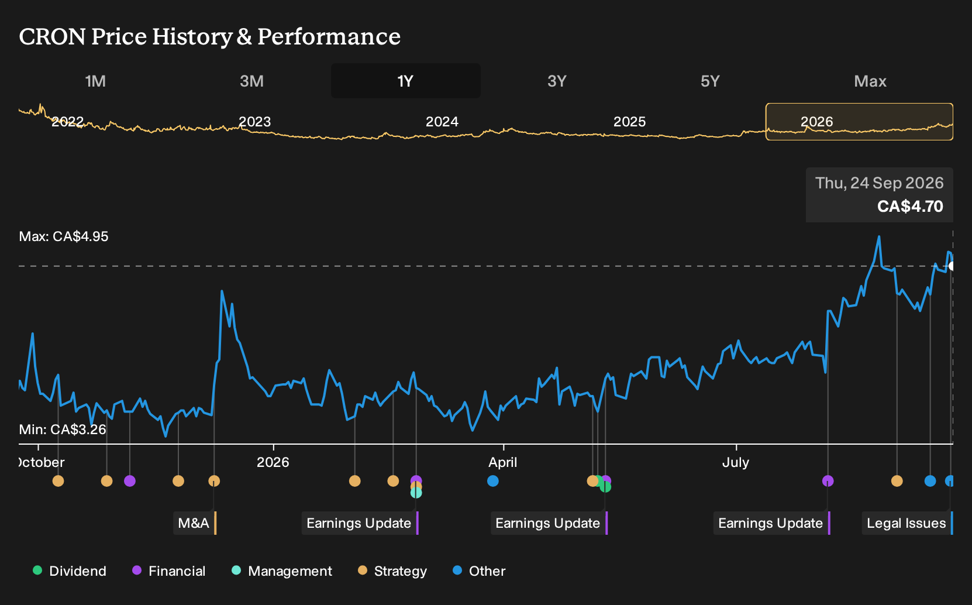Click the Min: CA$3.26 label
The height and width of the screenshot is (605, 972).
click(x=63, y=429)
